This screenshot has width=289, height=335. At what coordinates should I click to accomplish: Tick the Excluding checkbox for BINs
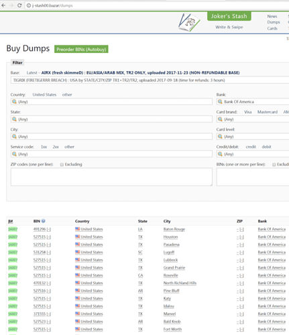tap(274, 165)
